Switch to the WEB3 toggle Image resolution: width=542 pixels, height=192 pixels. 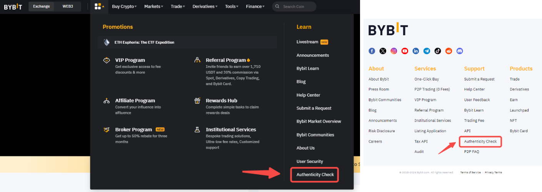point(68,7)
